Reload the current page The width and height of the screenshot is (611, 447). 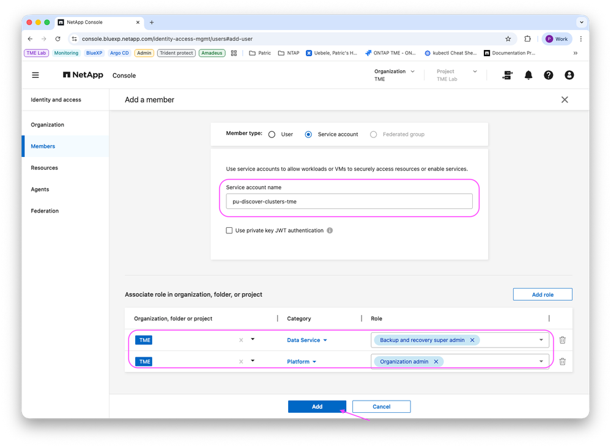57,39
